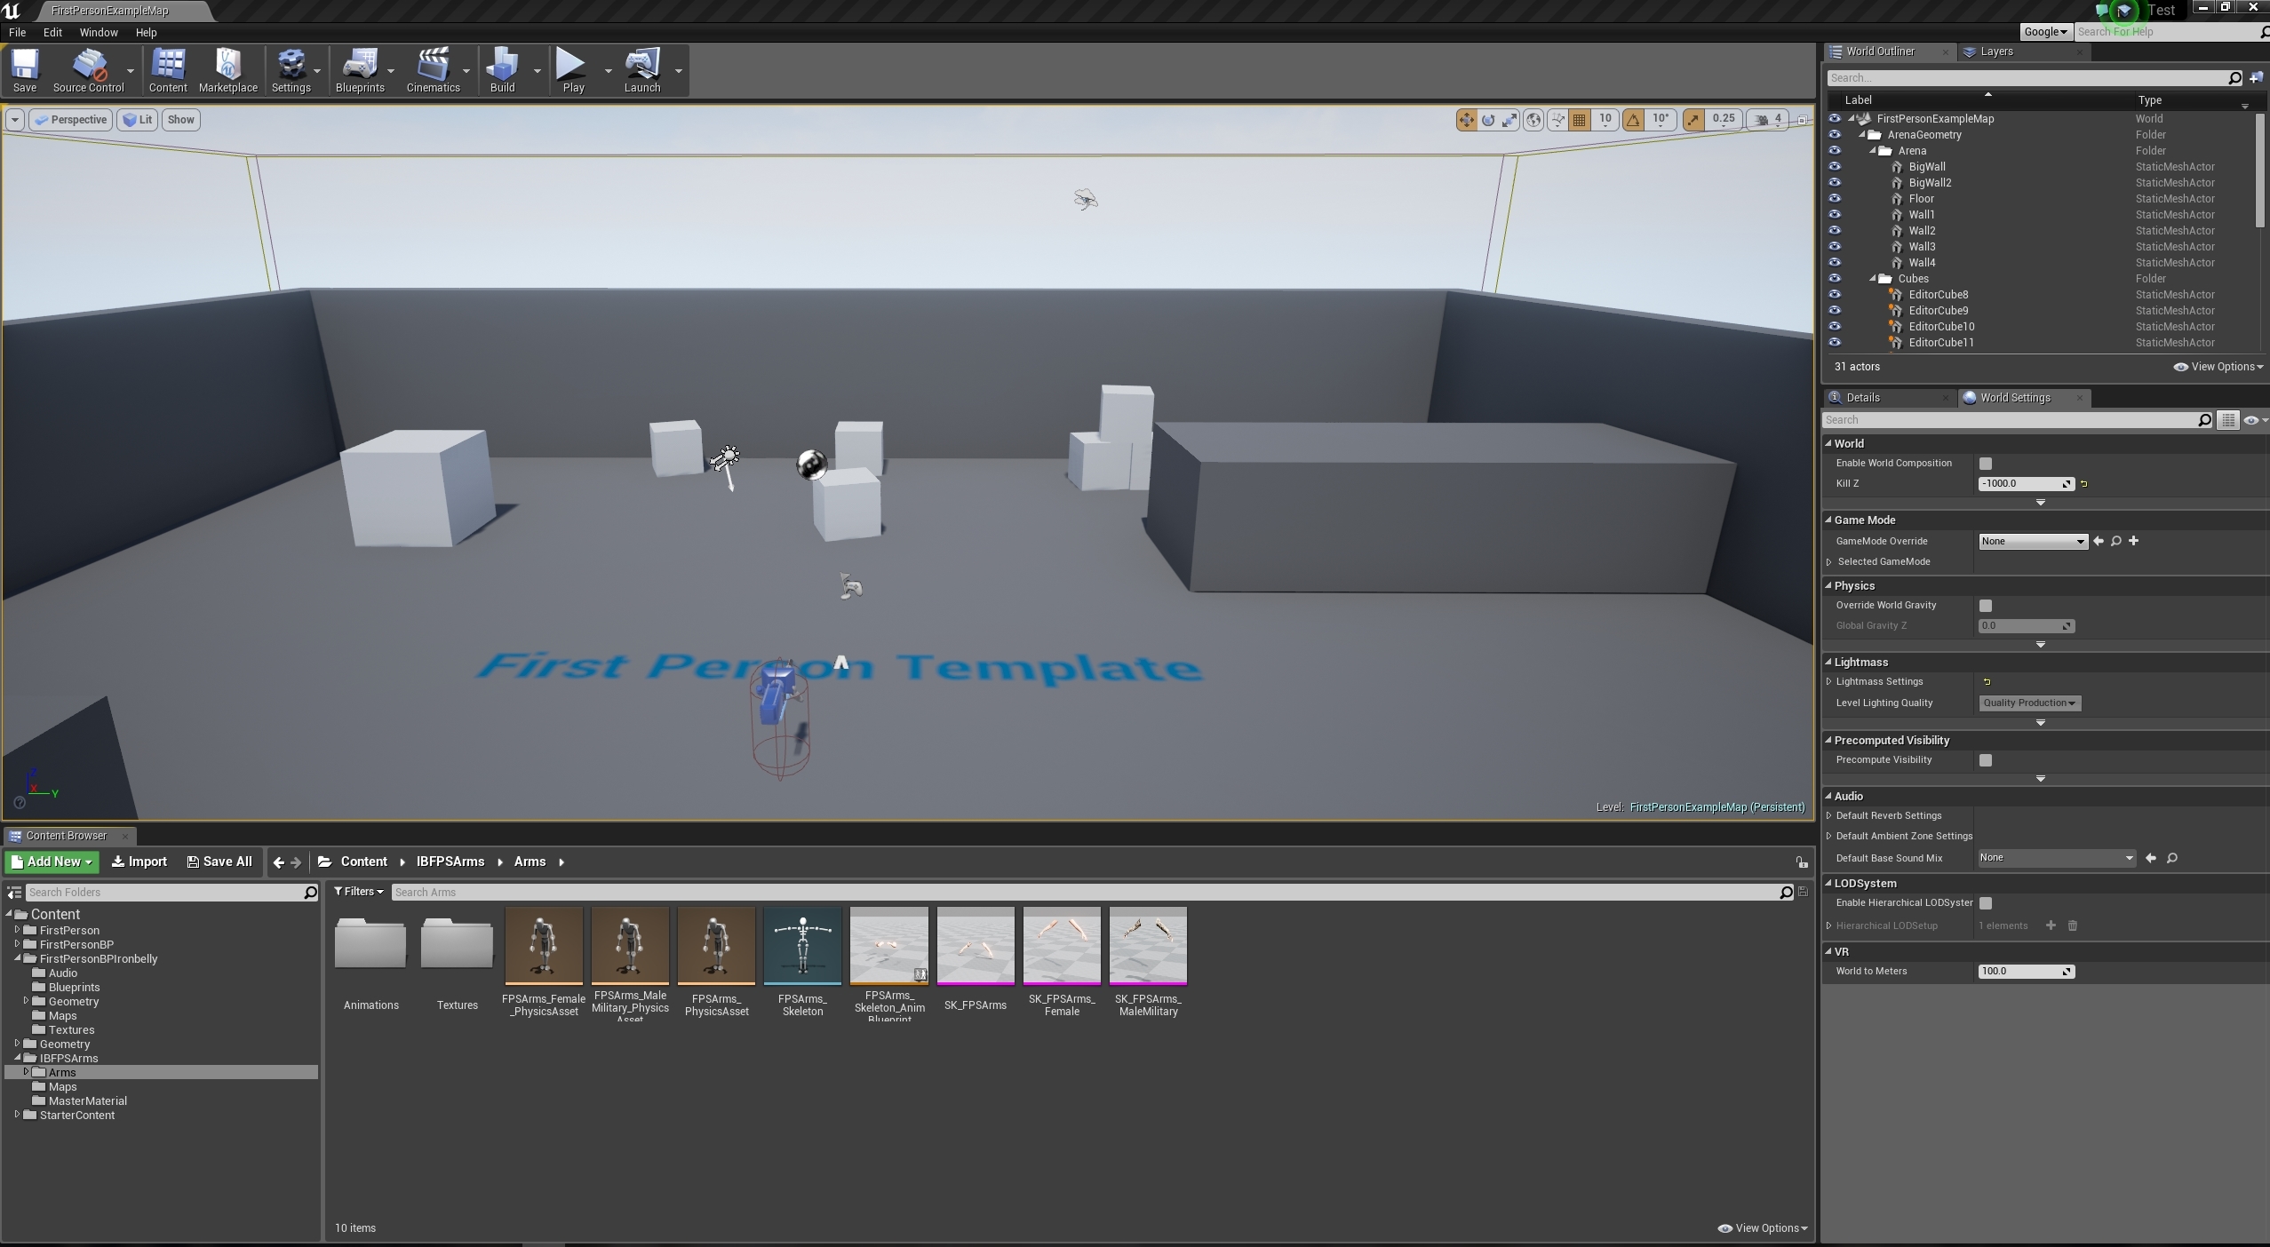
Task: Click the viewport Show button
Action: 181,120
